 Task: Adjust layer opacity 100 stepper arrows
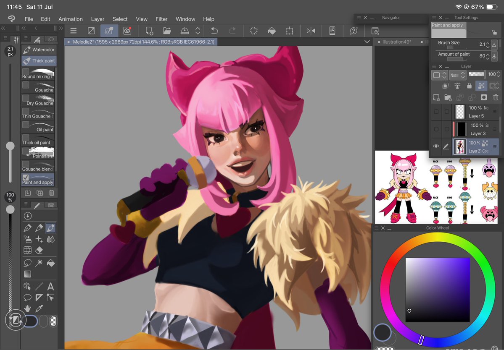click(x=498, y=74)
